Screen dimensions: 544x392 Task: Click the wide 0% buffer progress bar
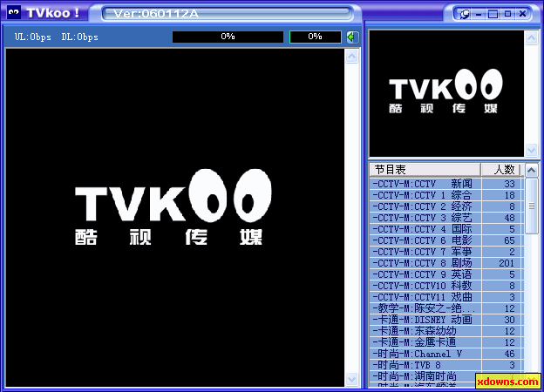tap(228, 37)
